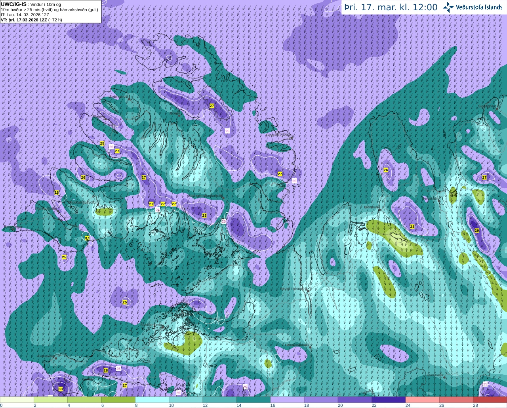Click the Steingrímsfjarðarheiði station label

click(x=205, y=196)
